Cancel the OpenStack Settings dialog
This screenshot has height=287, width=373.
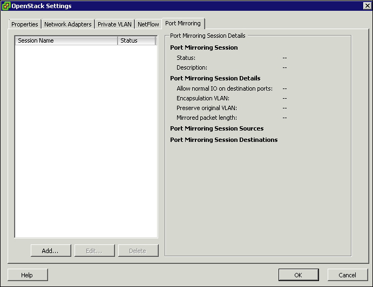coord(348,275)
